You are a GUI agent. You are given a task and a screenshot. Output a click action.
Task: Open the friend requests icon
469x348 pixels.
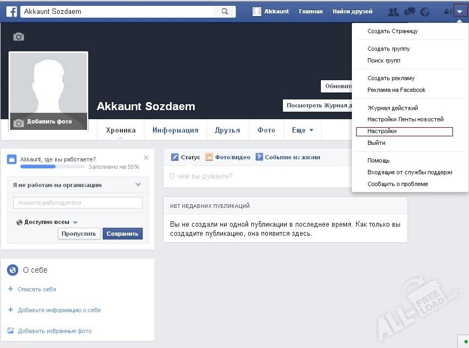(x=393, y=11)
